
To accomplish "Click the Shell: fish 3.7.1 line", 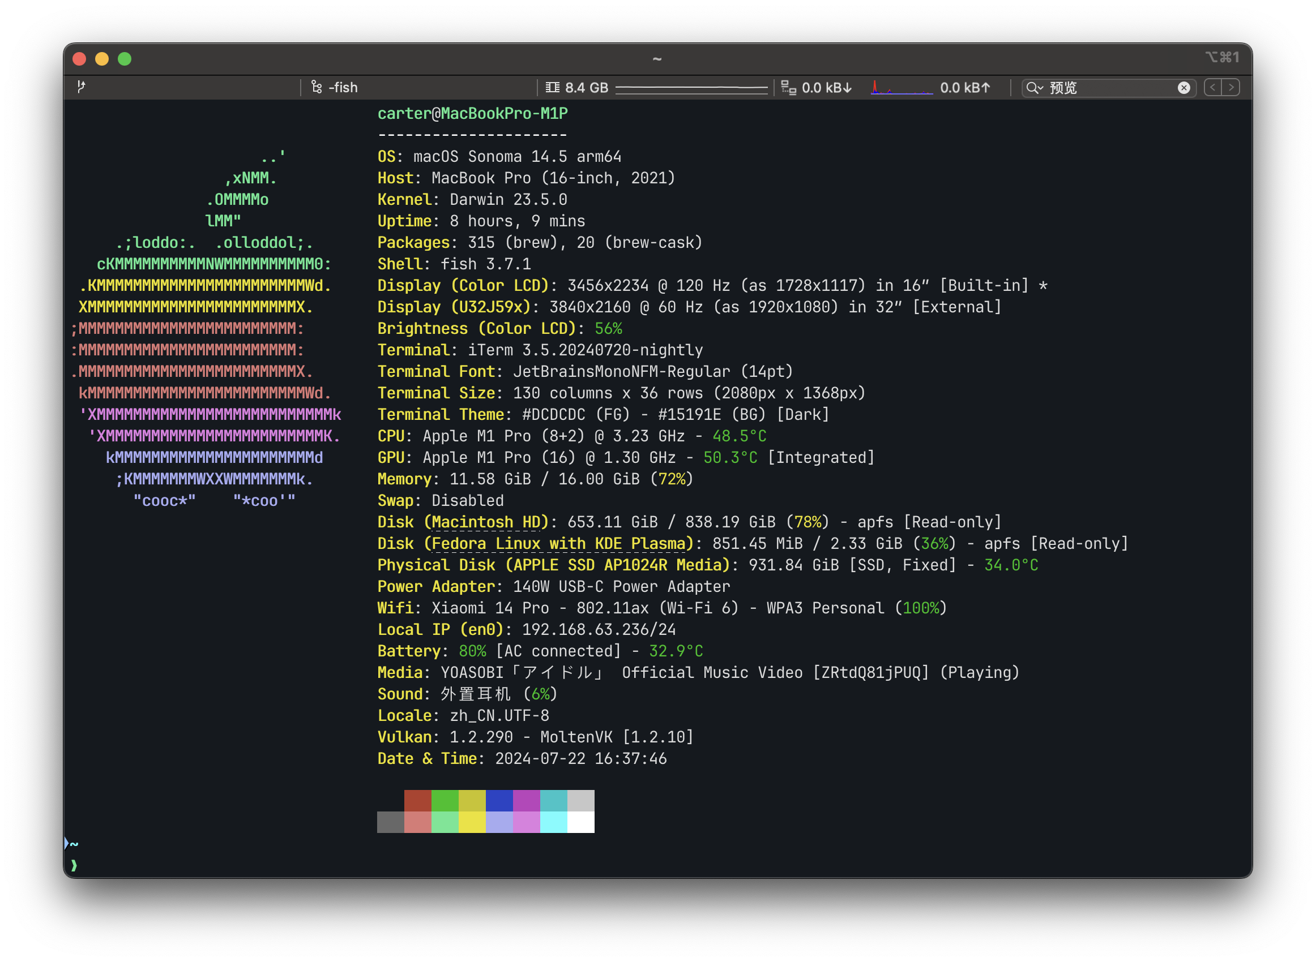I will (x=454, y=264).
